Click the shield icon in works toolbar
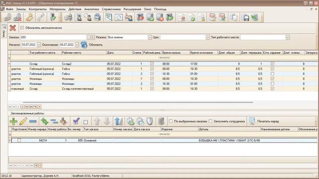The height and width of the screenshot is (179, 319). (150, 121)
